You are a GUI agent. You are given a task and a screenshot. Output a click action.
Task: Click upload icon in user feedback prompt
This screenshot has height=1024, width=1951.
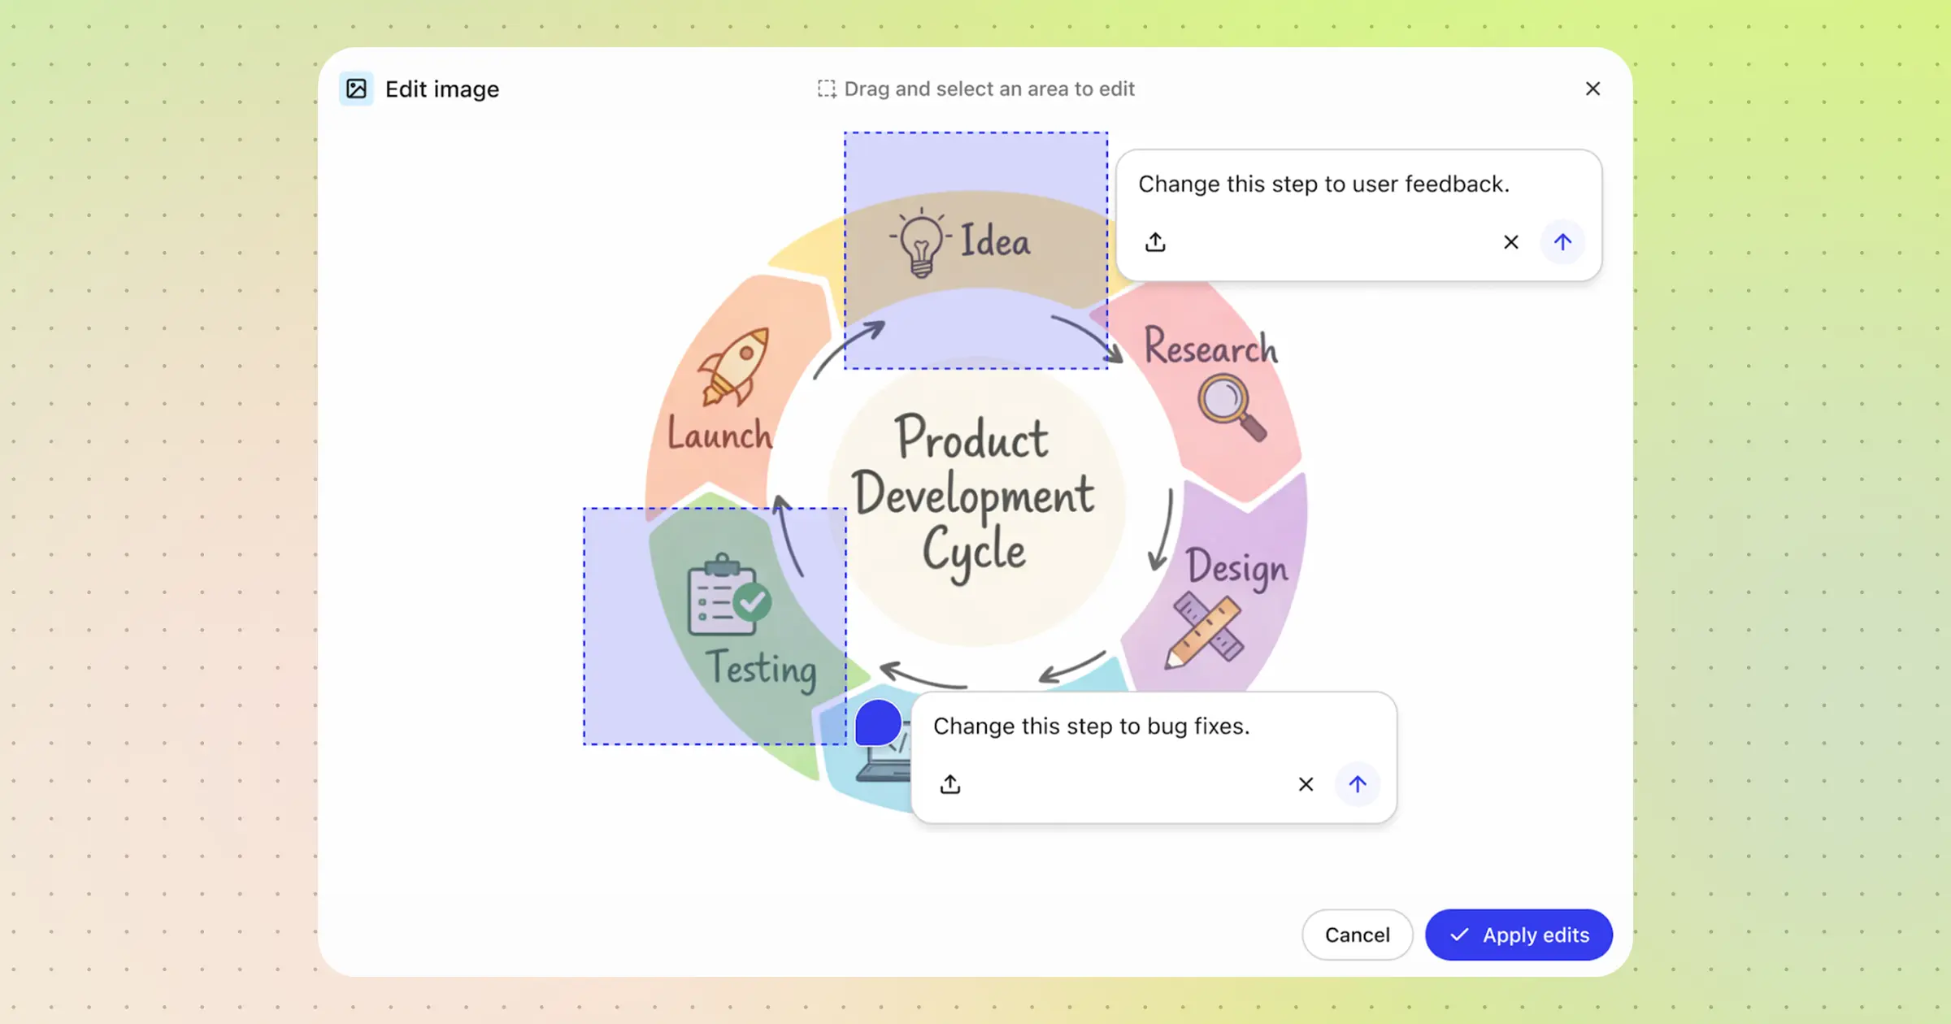(x=1155, y=242)
